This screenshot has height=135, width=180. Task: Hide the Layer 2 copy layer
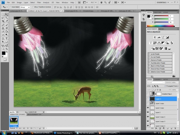tap(148, 108)
